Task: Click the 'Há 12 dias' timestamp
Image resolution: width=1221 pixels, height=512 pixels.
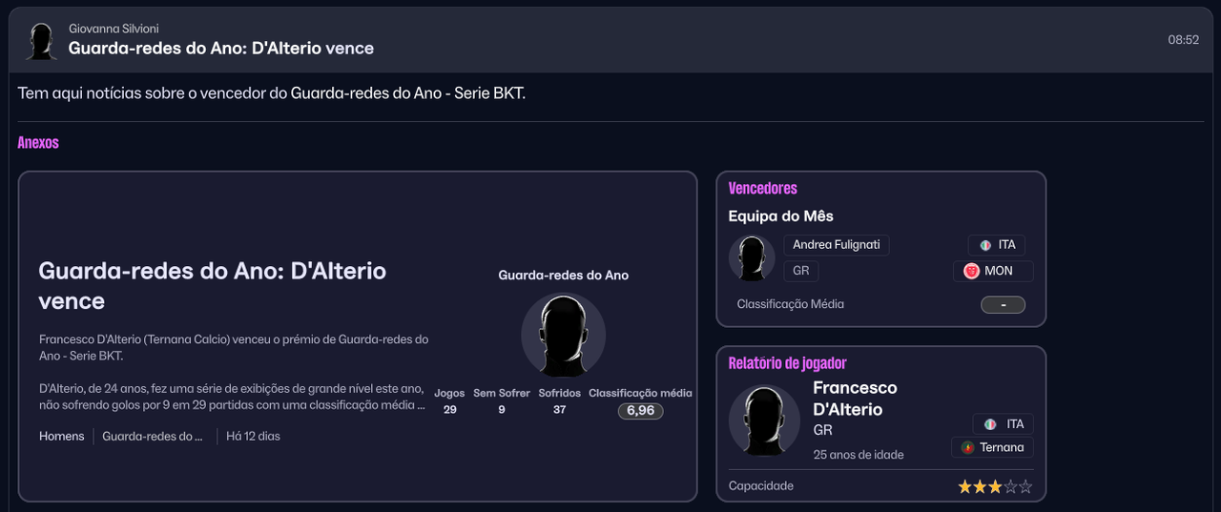Action: coord(253,436)
